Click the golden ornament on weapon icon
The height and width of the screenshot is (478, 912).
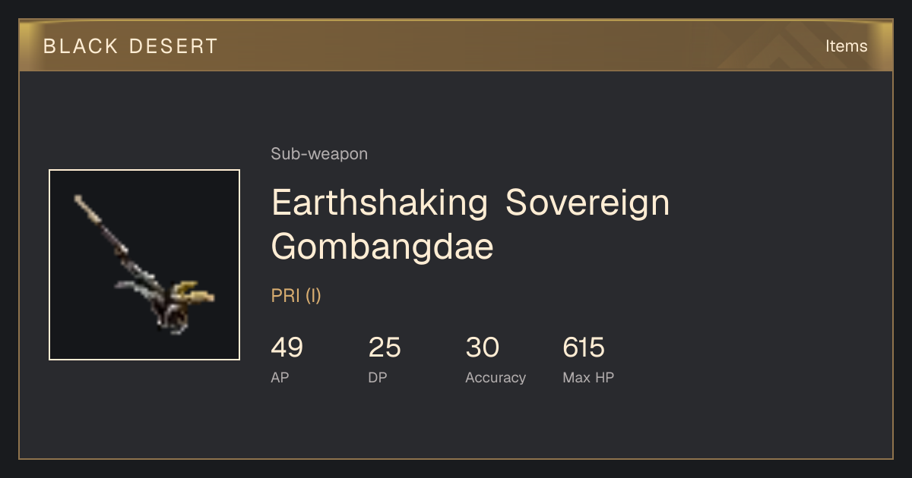click(195, 293)
